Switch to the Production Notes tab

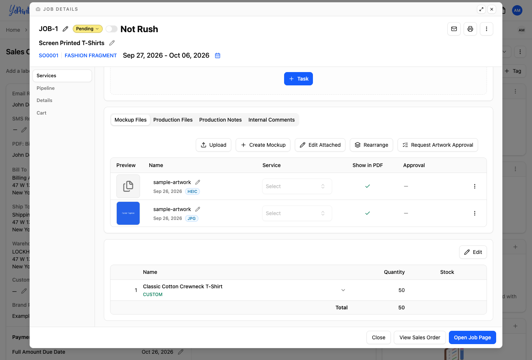click(x=221, y=120)
